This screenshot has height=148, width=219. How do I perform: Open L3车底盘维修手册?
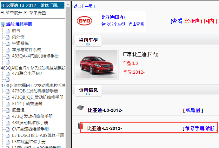[x=29, y=142]
